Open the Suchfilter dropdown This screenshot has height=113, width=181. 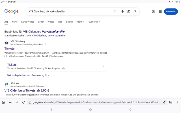[94, 22]
